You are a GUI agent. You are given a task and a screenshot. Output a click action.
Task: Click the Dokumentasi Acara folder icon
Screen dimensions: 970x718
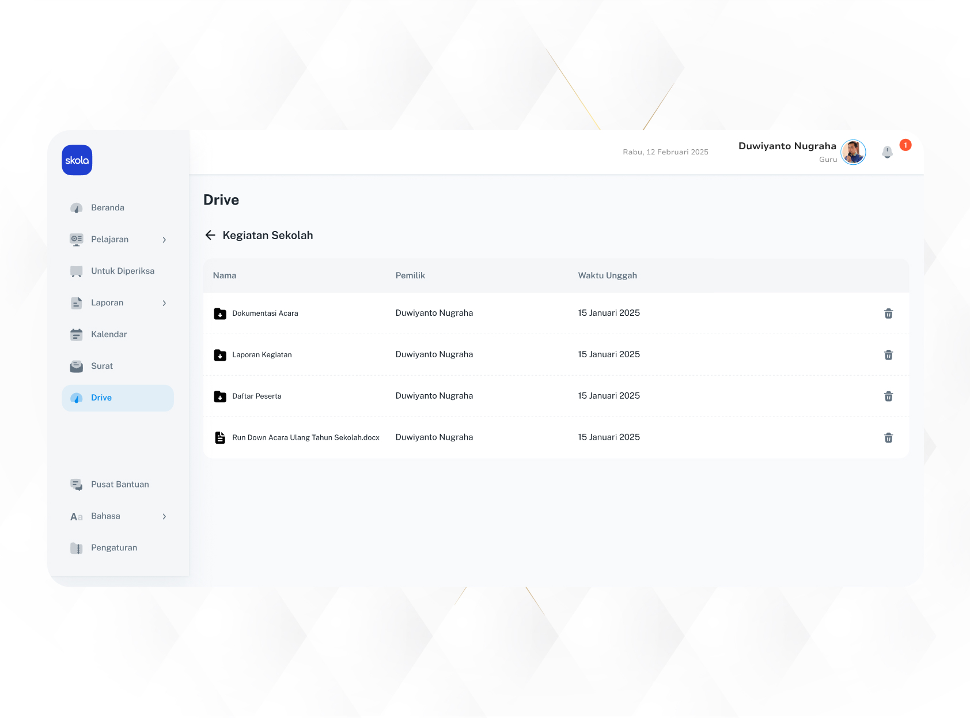click(x=220, y=313)
